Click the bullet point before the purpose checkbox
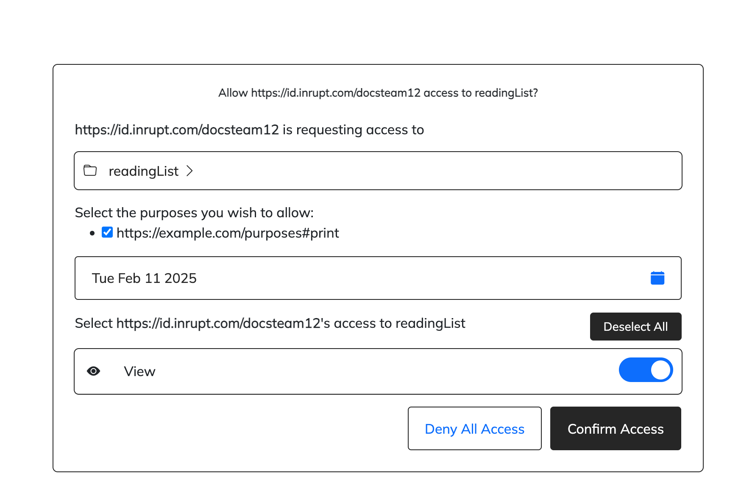The width and height of the screenshot is (741, 493). [92, 233]
